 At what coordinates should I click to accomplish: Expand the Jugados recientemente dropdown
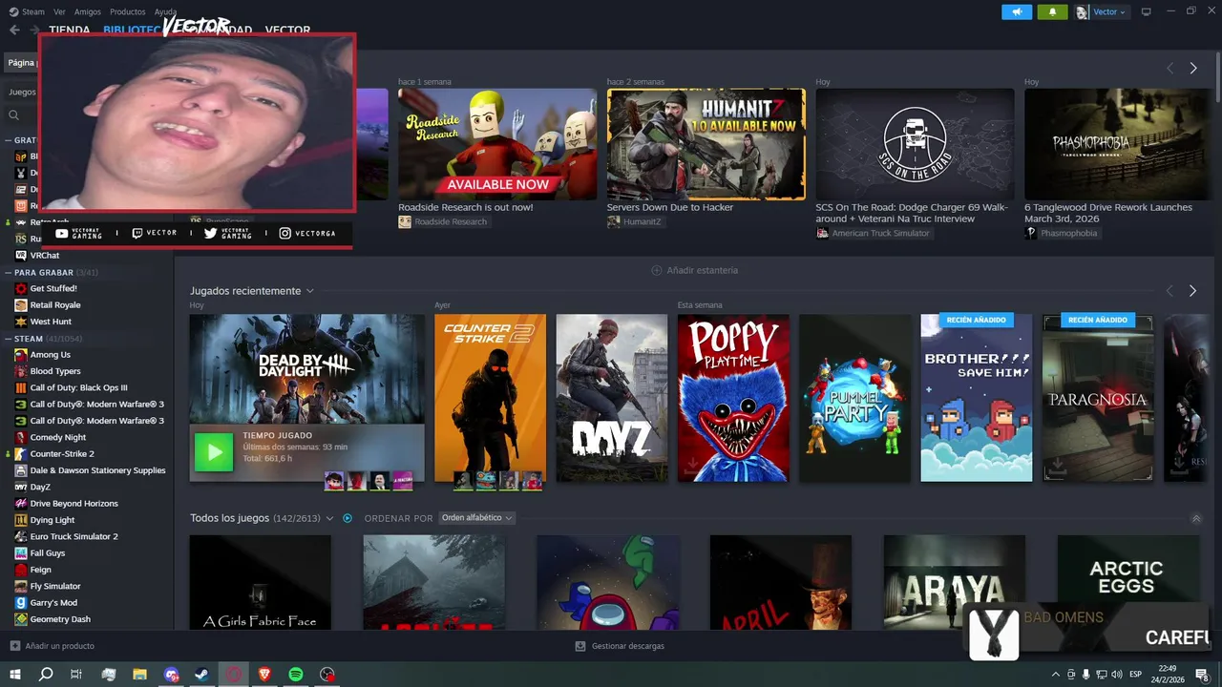(309, 291)
